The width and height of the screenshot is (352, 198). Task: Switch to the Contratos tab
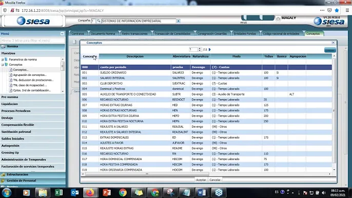coord(77,34)
